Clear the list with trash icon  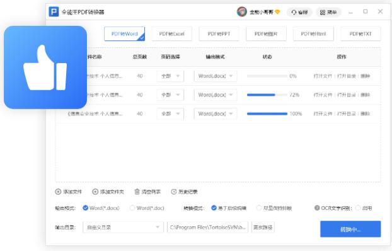(x=137, y=192)
